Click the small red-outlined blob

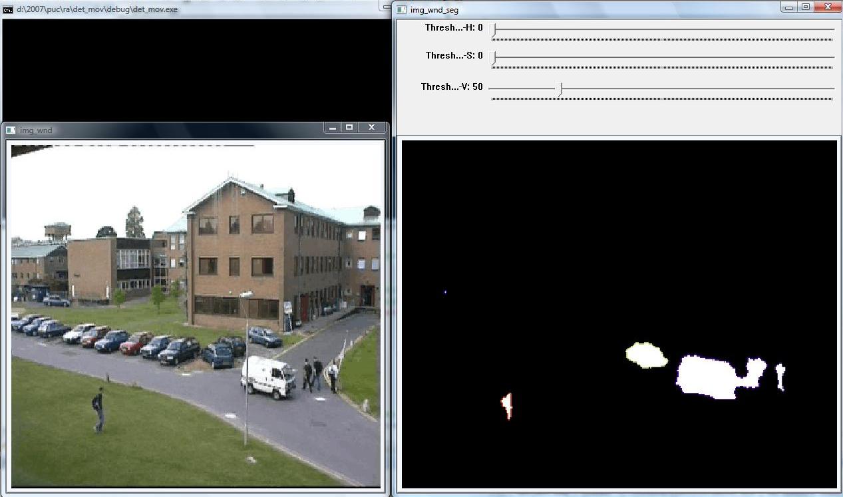tap(507, 405)
